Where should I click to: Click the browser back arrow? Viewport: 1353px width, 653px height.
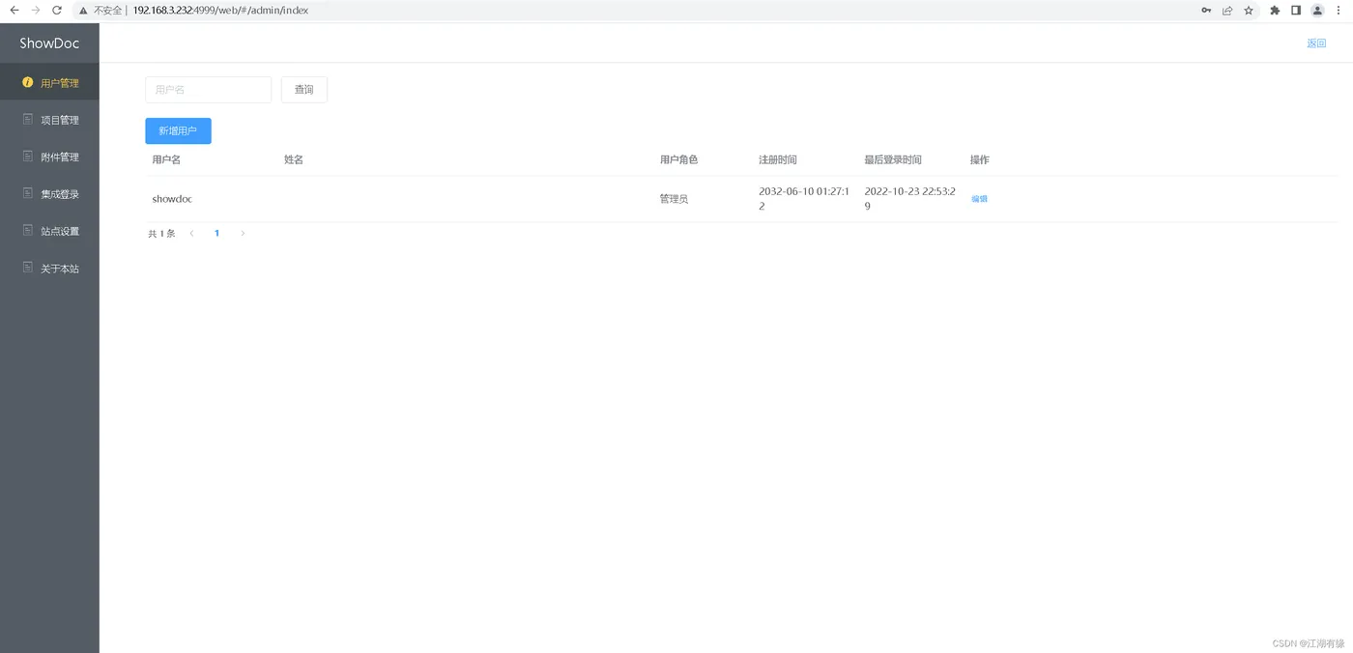(x=14, y=11)
